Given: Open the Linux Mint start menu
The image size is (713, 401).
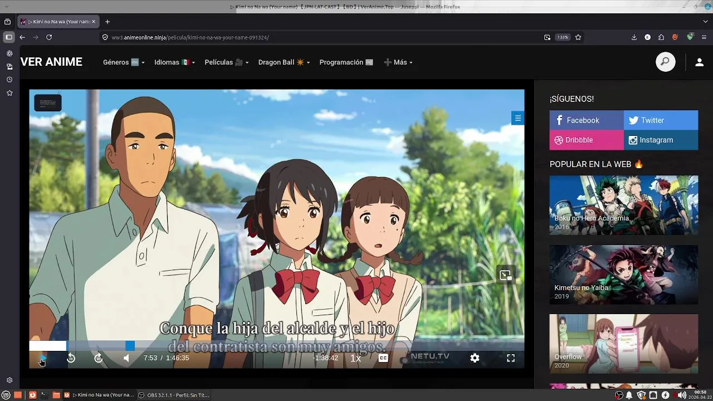Looking at the screenshot, I should point(6,395).
